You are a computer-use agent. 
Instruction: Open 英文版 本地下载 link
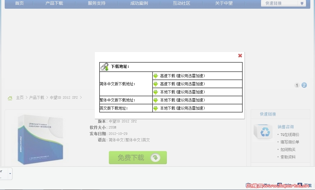(182, 108)
